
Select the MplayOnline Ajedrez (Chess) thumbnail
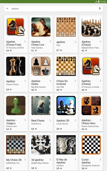[x=91, y=27]
